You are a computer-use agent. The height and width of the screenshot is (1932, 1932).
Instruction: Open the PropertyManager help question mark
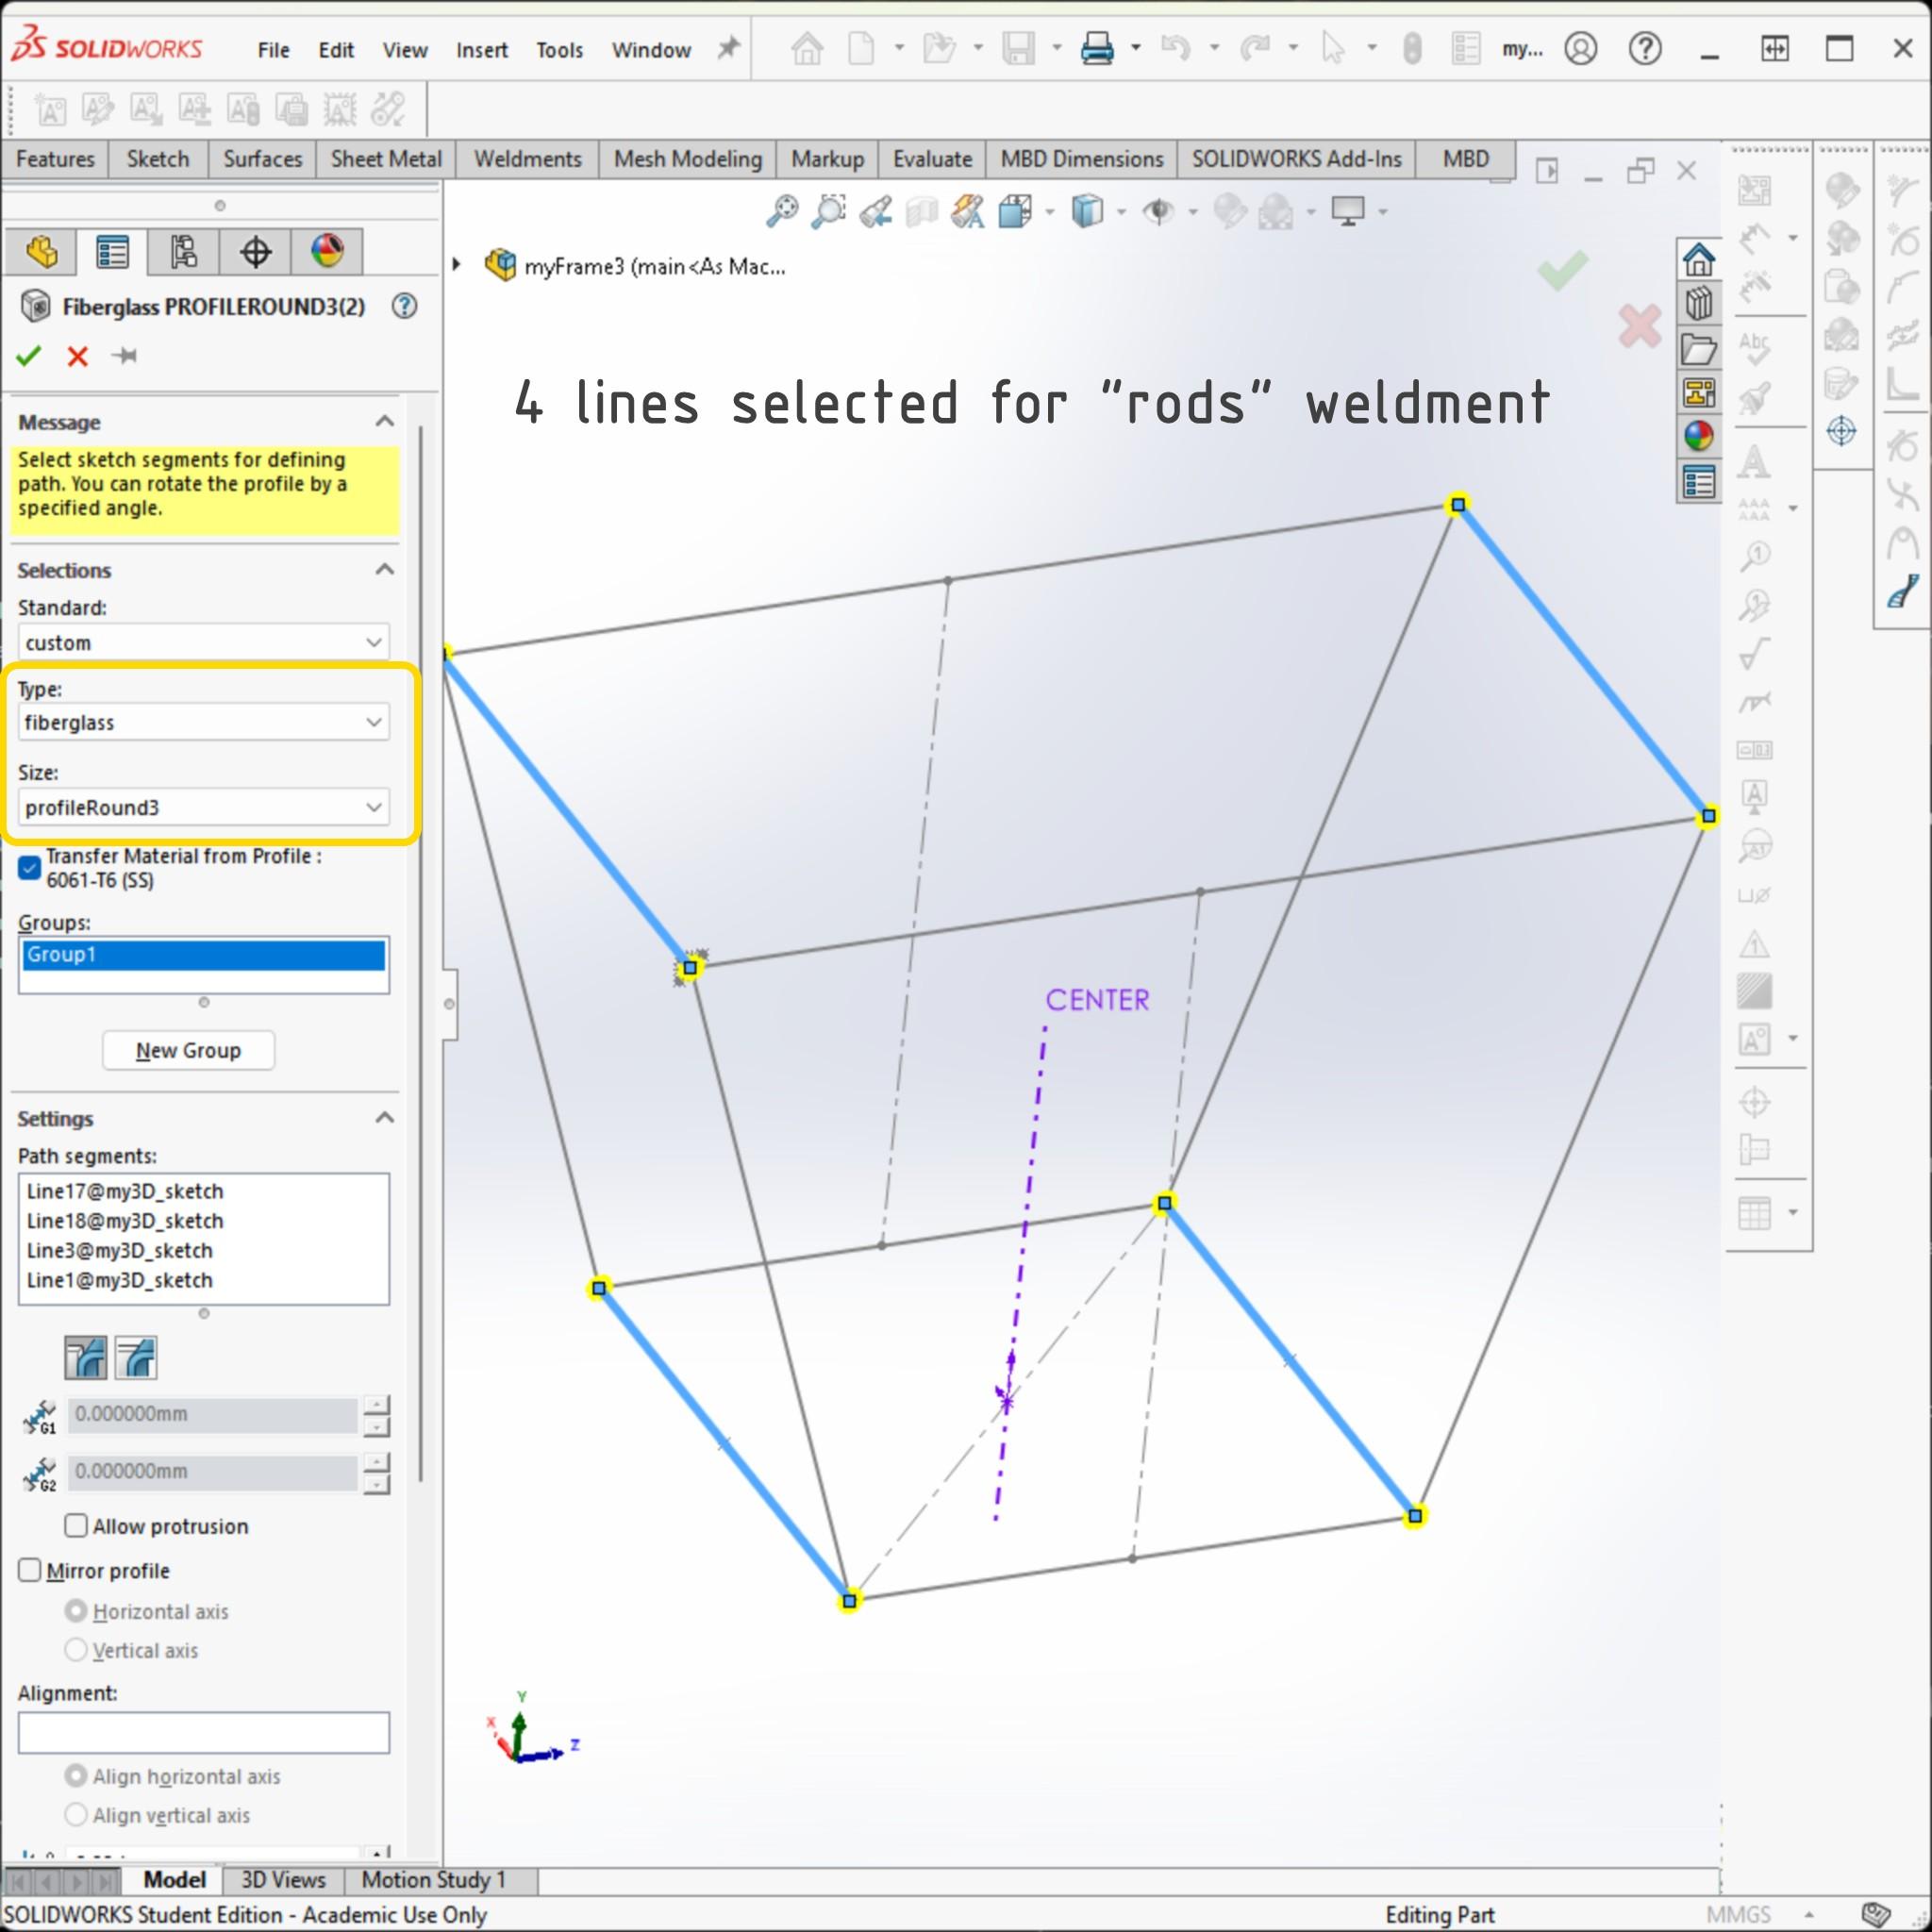tap(404, 306)
